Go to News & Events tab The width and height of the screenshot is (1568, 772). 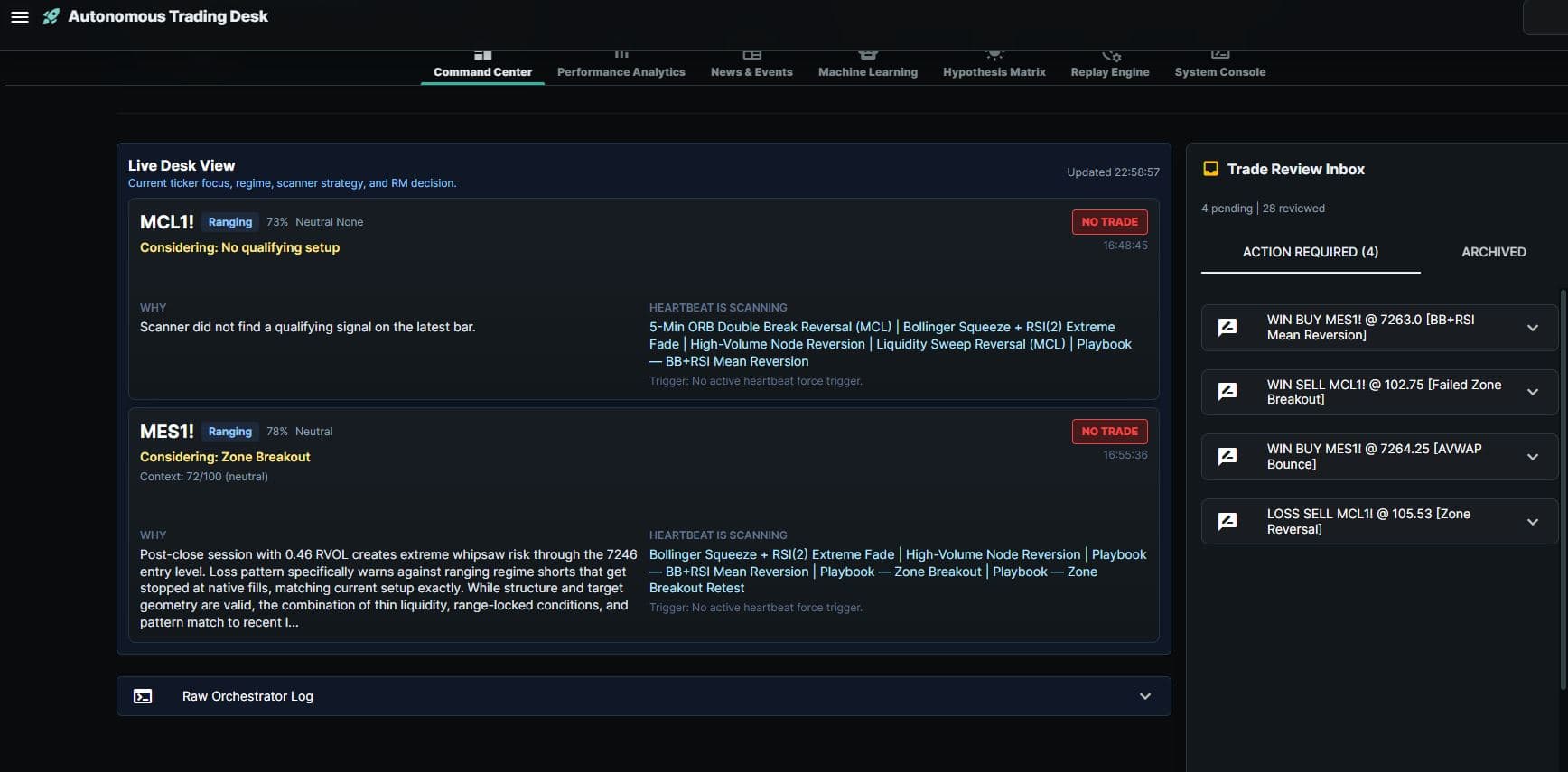(751, 67)
